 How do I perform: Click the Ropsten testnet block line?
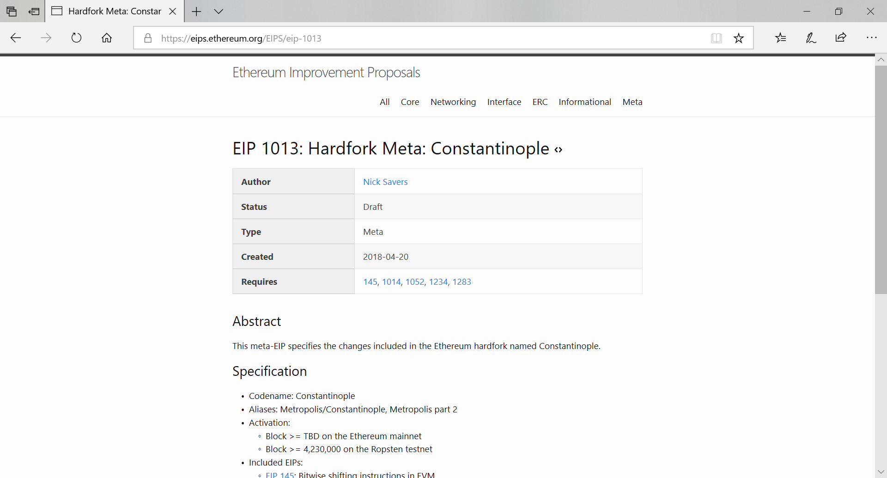(x=349, y=449)
